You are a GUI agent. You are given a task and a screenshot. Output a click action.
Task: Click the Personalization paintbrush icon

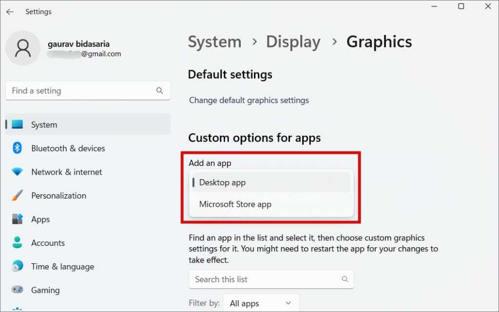point(17,195)
